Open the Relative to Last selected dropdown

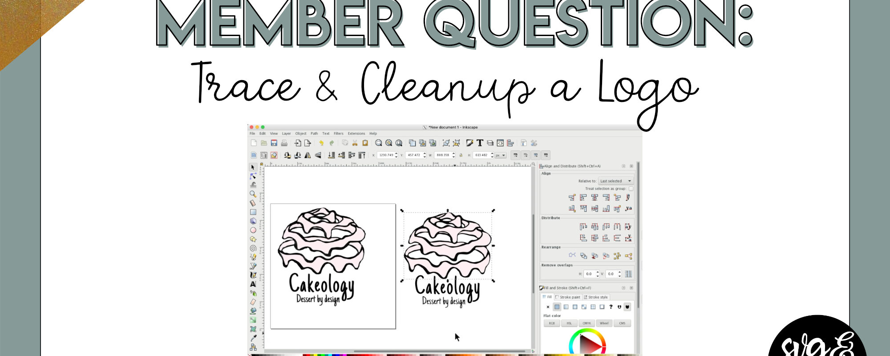615,181
